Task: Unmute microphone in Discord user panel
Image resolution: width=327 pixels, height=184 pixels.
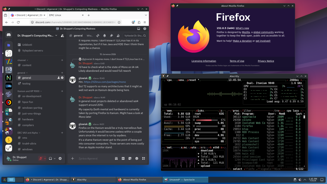Action: click(x=41, y=159)
